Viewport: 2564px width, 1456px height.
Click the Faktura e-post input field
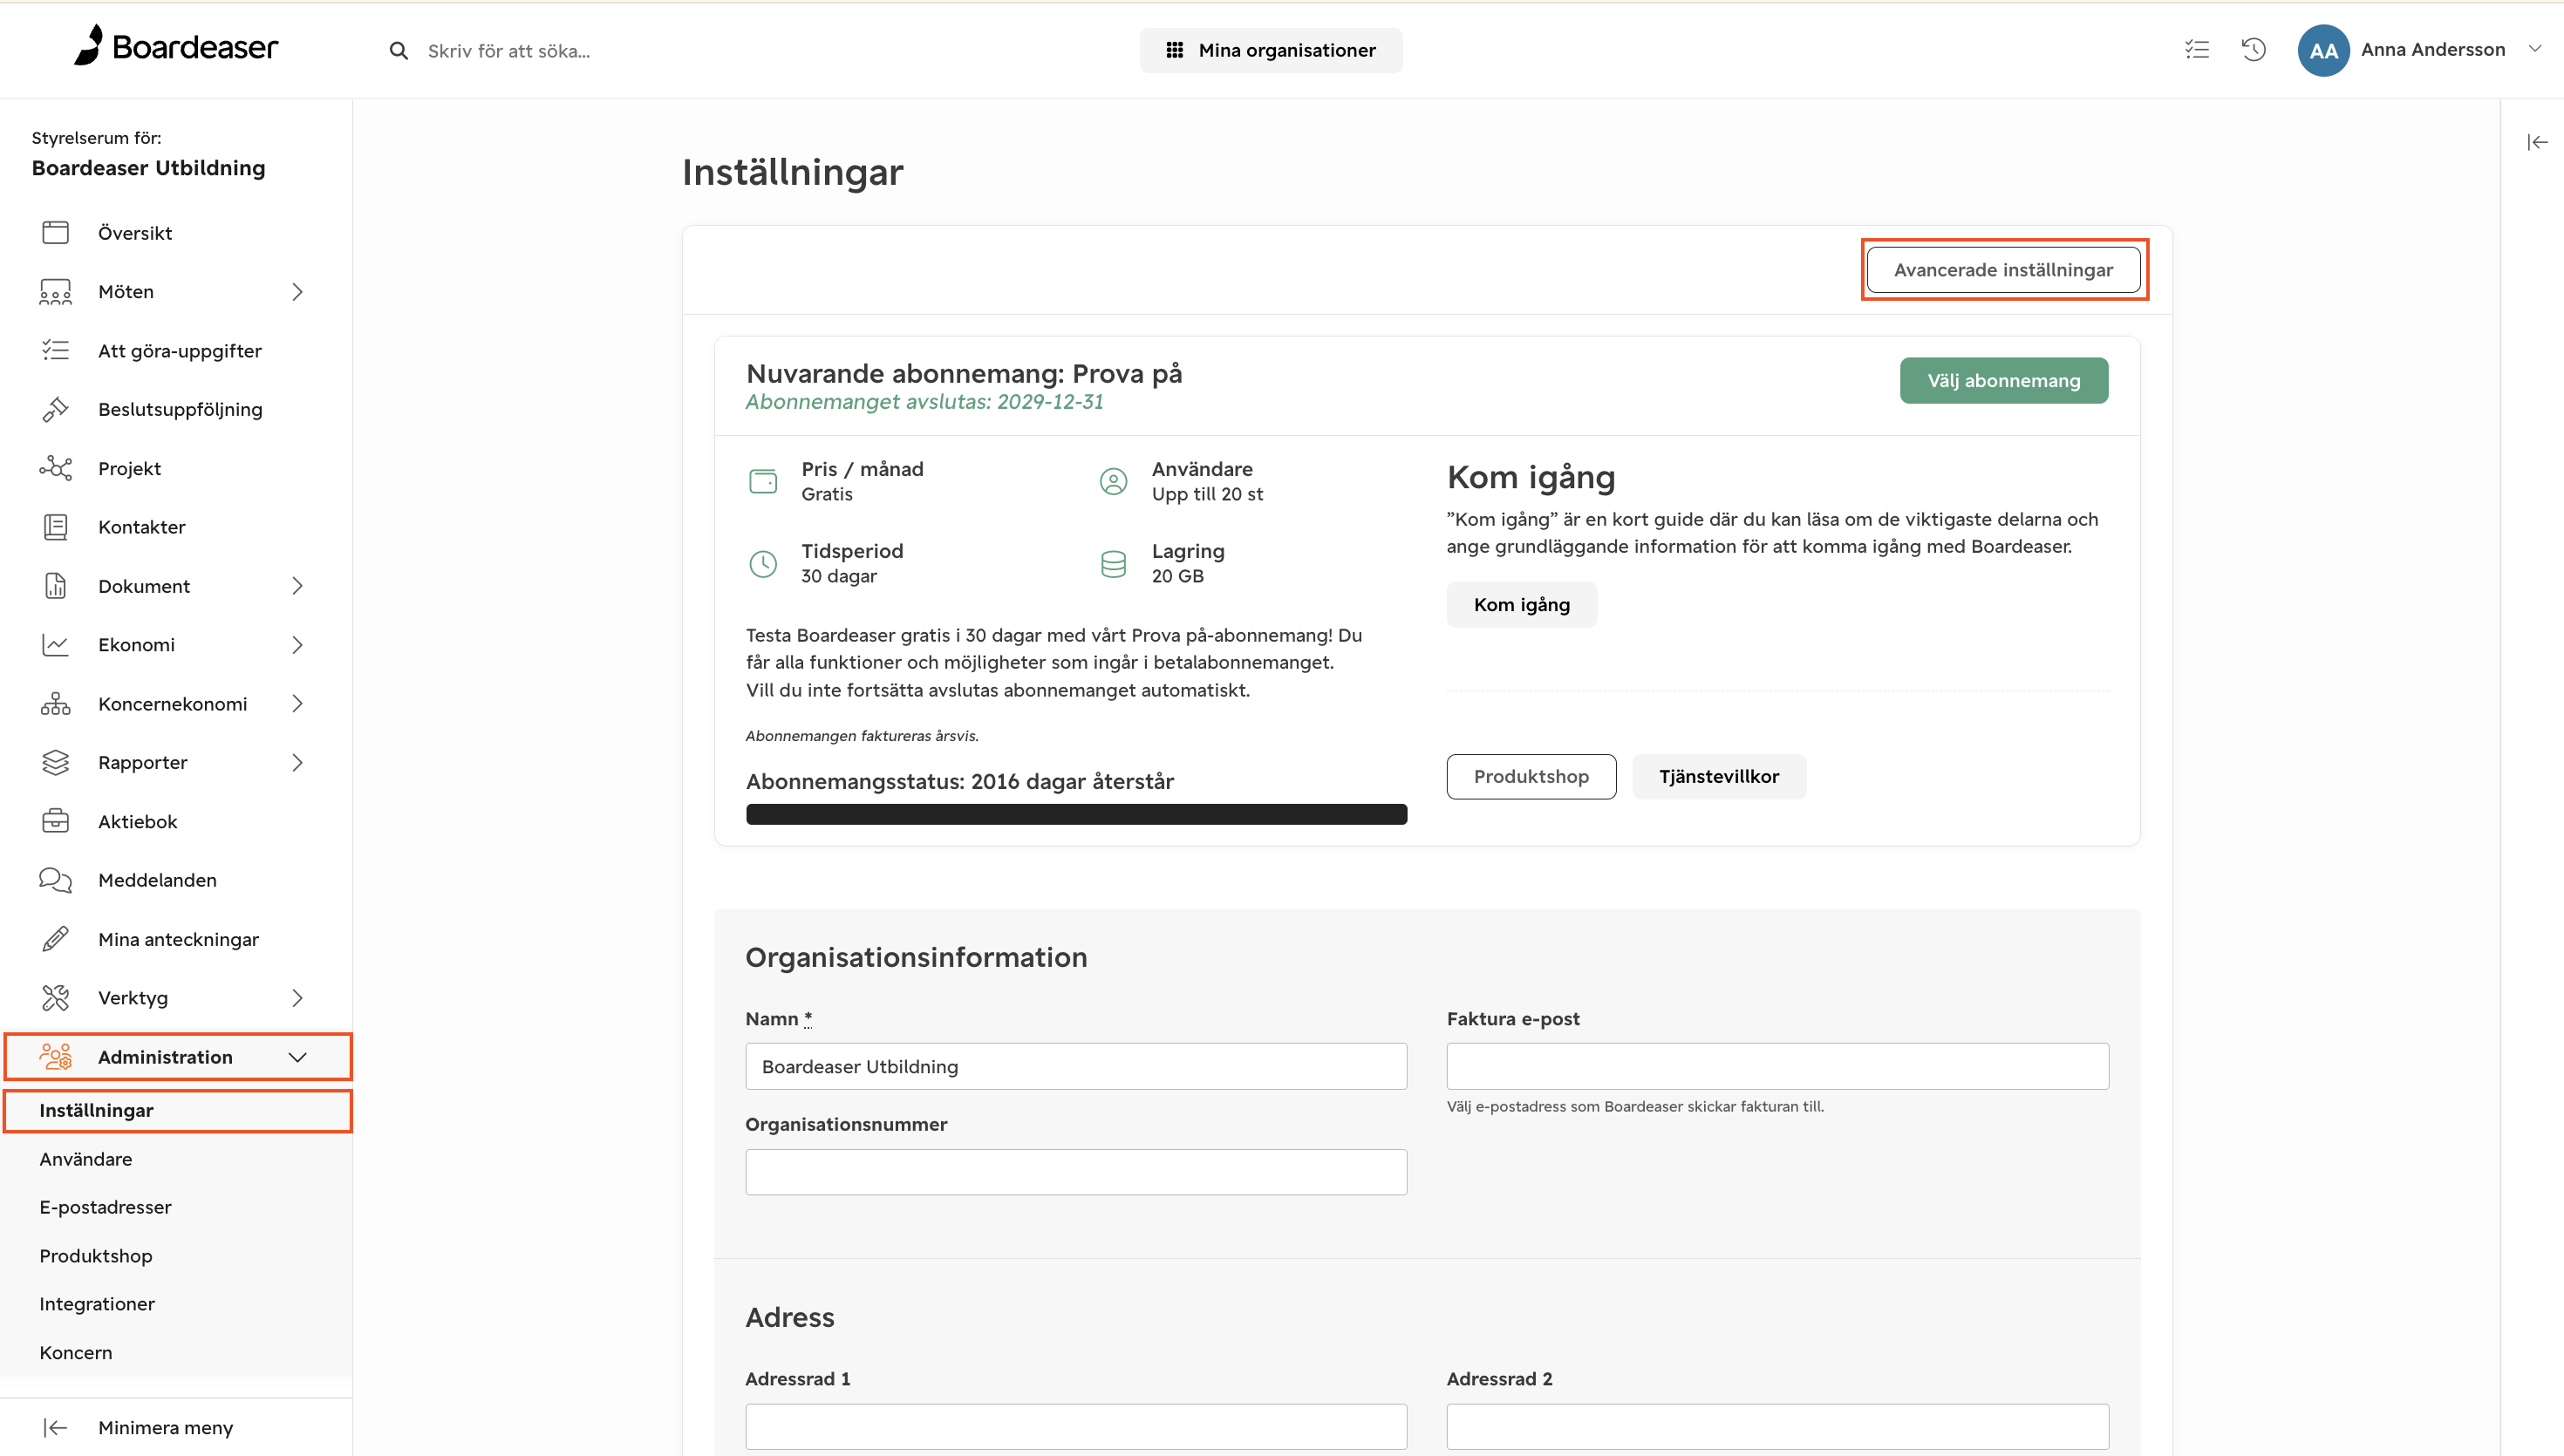pyautogui.click(x=1777, y=1066)
